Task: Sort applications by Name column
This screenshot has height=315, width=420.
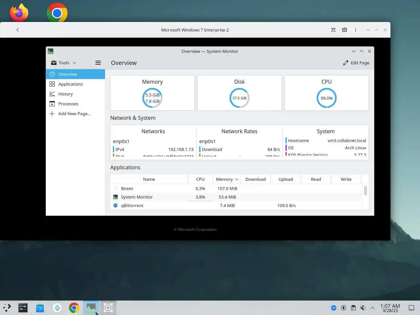Action: (x=149, y=179)
